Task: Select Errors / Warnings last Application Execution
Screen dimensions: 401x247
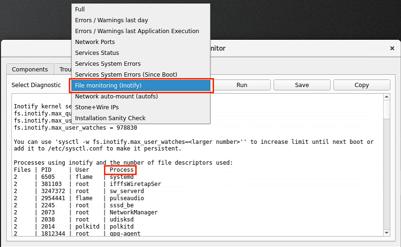Action: coord(140,31)
